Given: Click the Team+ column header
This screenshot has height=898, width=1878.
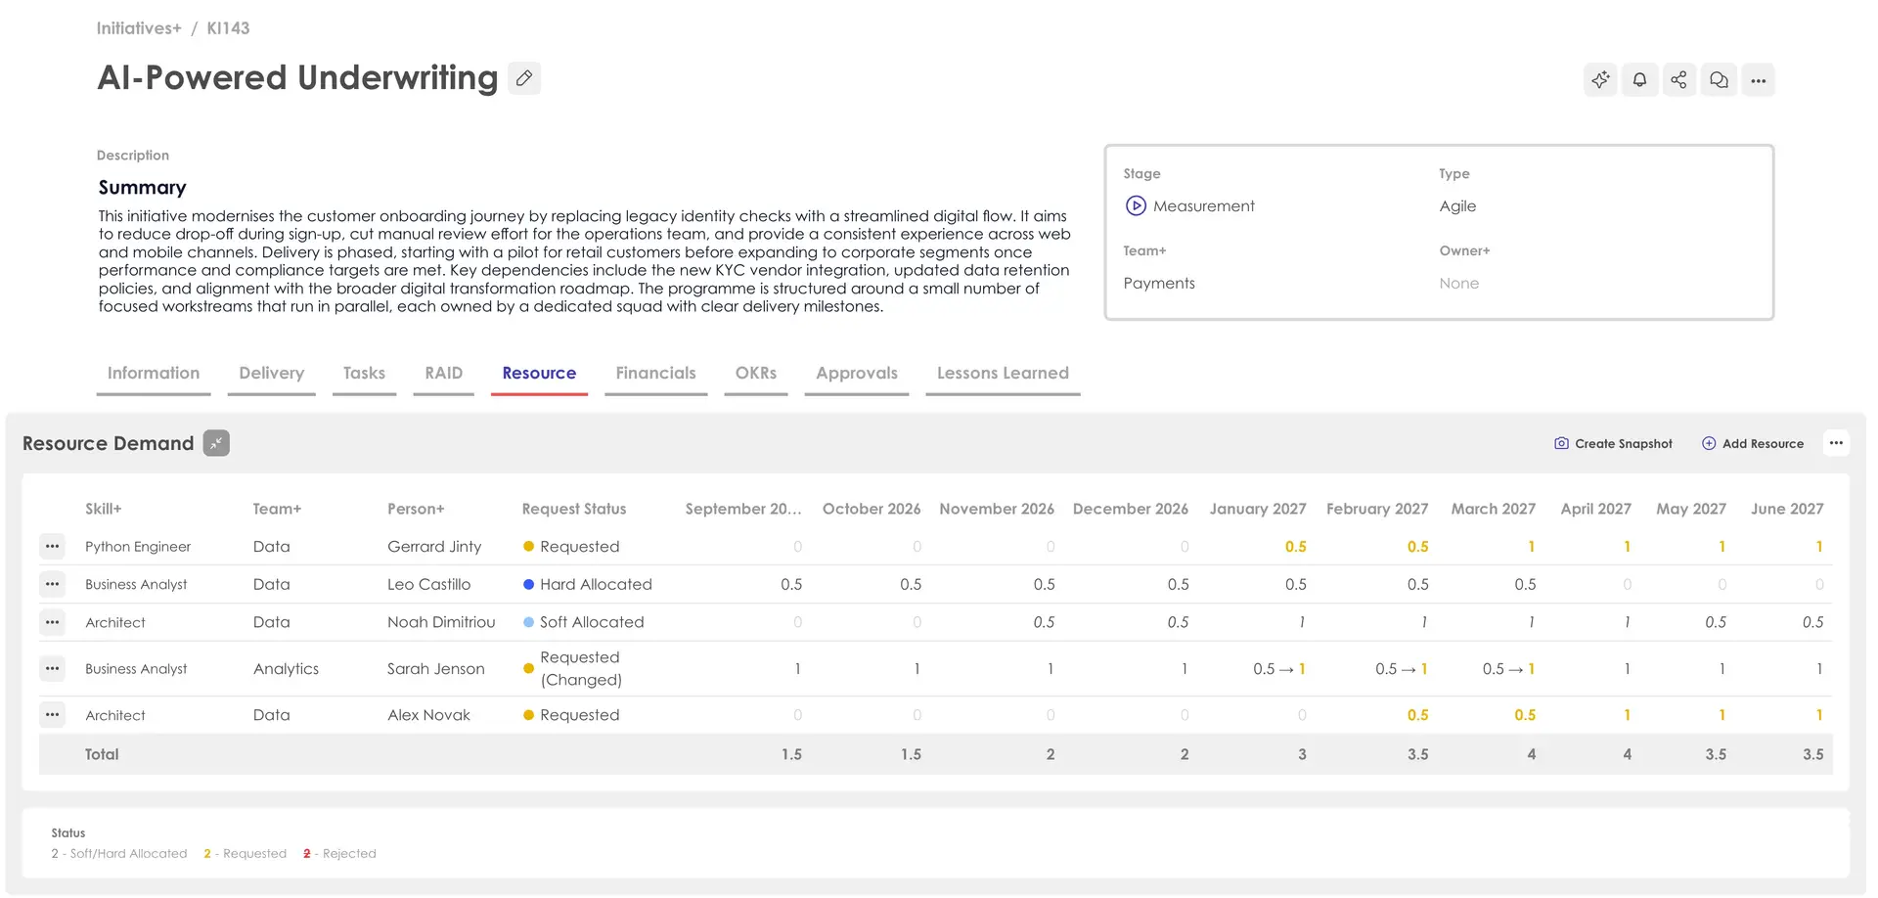Looking at the screenshot, I should click(x=277, y=509).
